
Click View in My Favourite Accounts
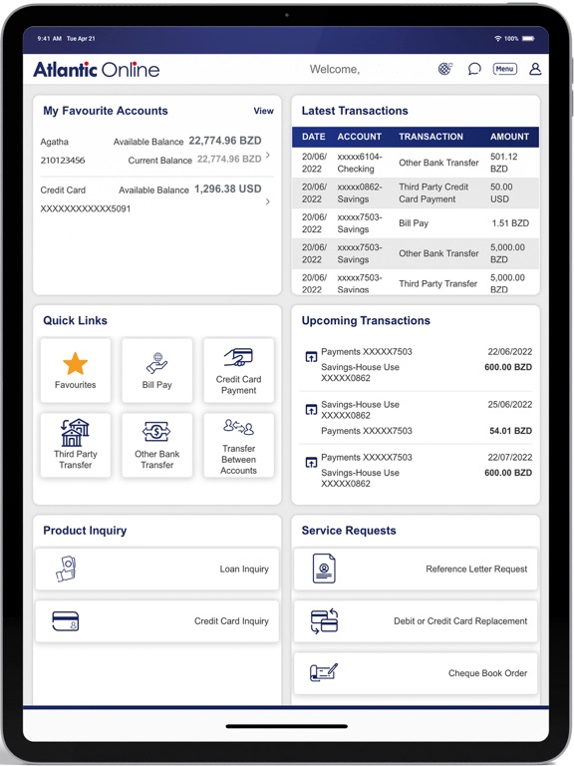263,111
